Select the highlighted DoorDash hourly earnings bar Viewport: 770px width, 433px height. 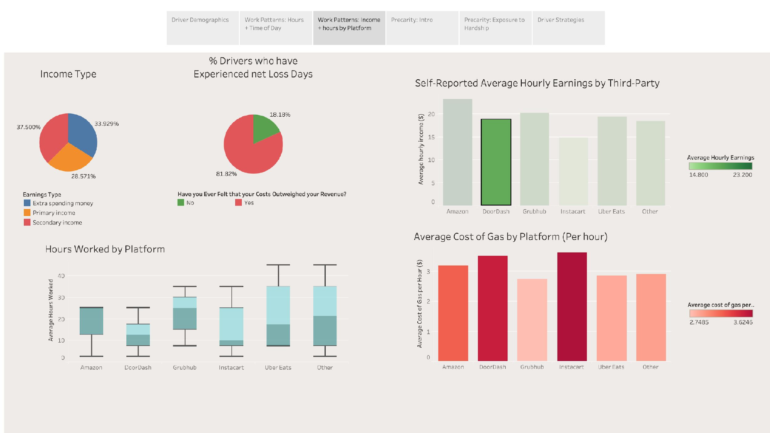coord(496,162)
